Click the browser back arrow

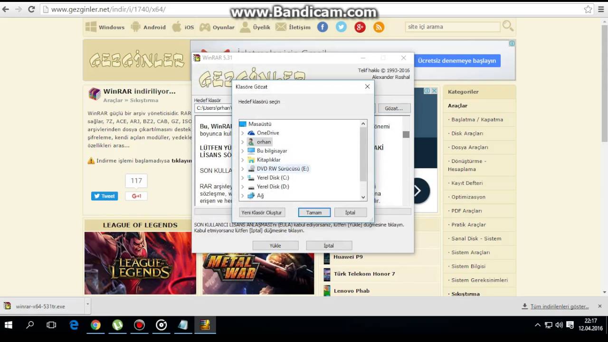pyautogui.click(x=6, y=9)
